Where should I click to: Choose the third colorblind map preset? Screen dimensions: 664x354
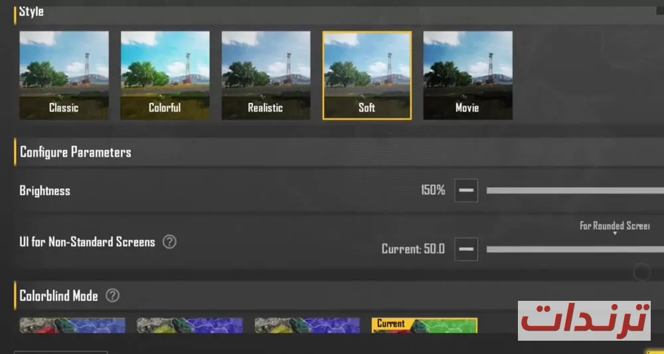pos(307,325)
